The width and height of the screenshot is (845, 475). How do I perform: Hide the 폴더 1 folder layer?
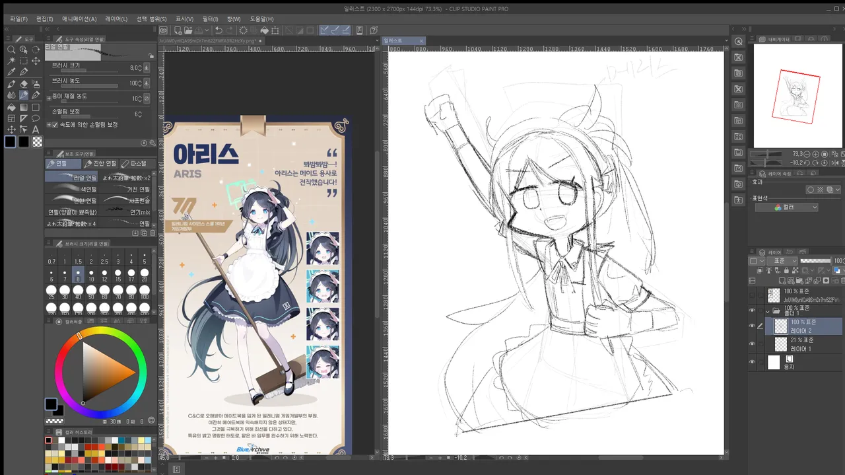click(x=752, y=310)
